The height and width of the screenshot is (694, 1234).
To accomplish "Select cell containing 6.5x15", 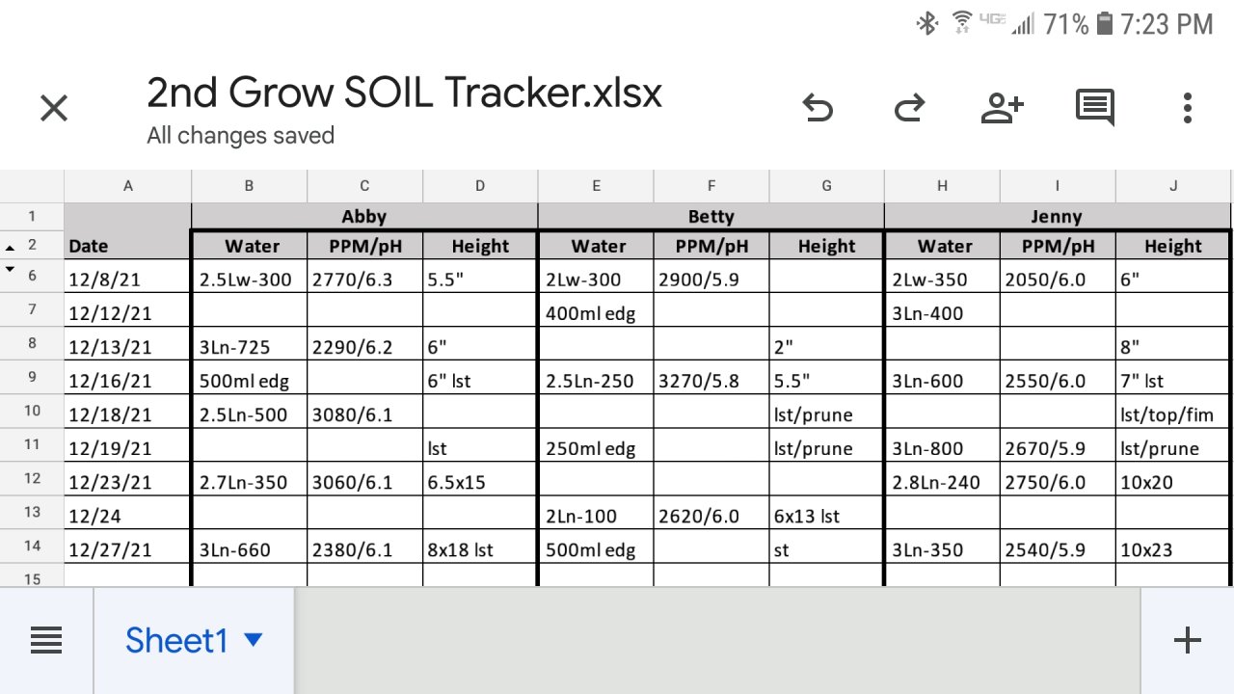I will pos(480,479).
